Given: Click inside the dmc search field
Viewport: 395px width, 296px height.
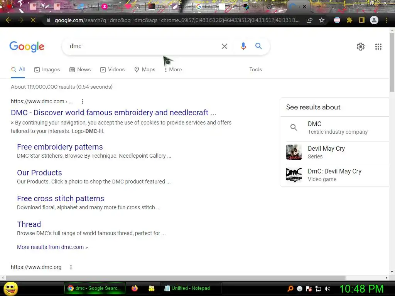Looking at the screenshot, I should point(141,46).
